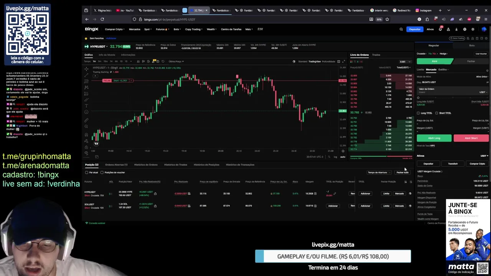Viewport: 491px width, 276px height.
Task: Open the Gatilho order type dropdown
Action: (x=443, y=70)
